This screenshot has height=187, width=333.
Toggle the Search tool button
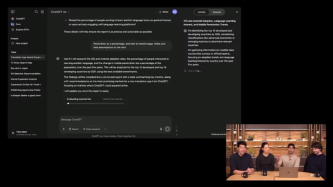pos(74,129)
